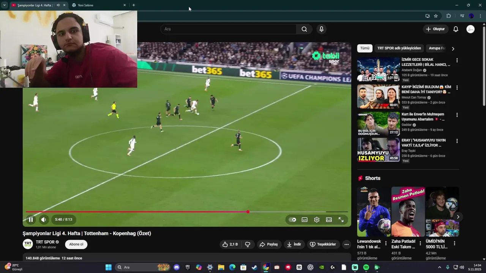Image resolution: width=486 pixels, height=273 pixels.
Task: Pause the Tottenham - Kopenhag video
Action: pyautogui.click(x=31, y=220)
